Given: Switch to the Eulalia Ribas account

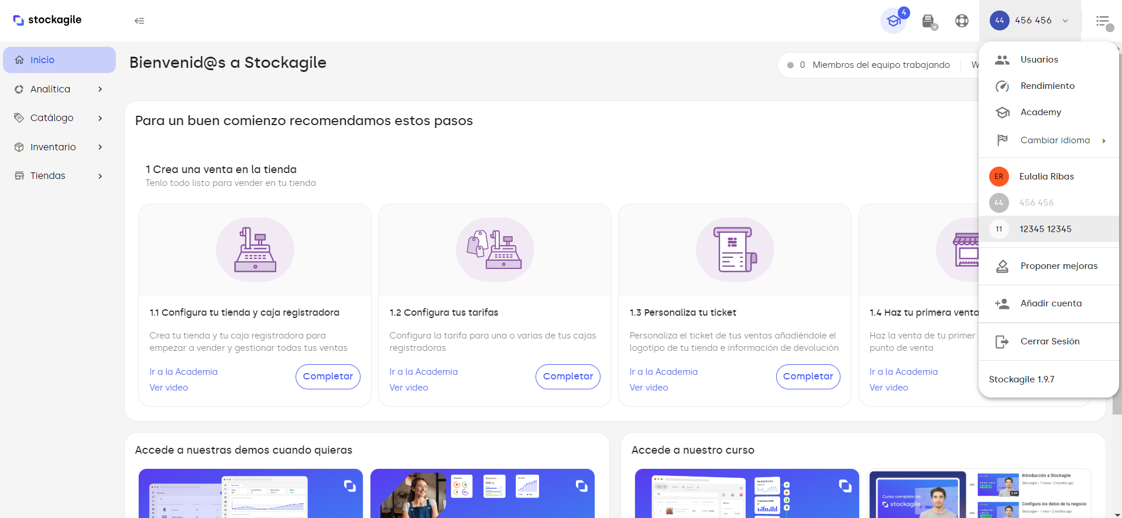Looking at the screenshot, I should pos(1049,177).
